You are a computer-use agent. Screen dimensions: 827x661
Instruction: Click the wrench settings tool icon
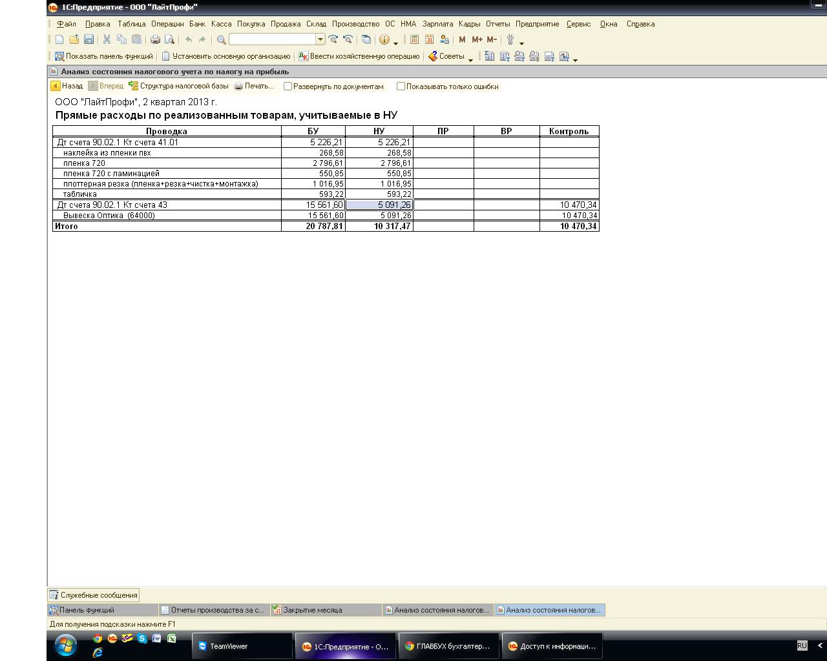point(510,40)
